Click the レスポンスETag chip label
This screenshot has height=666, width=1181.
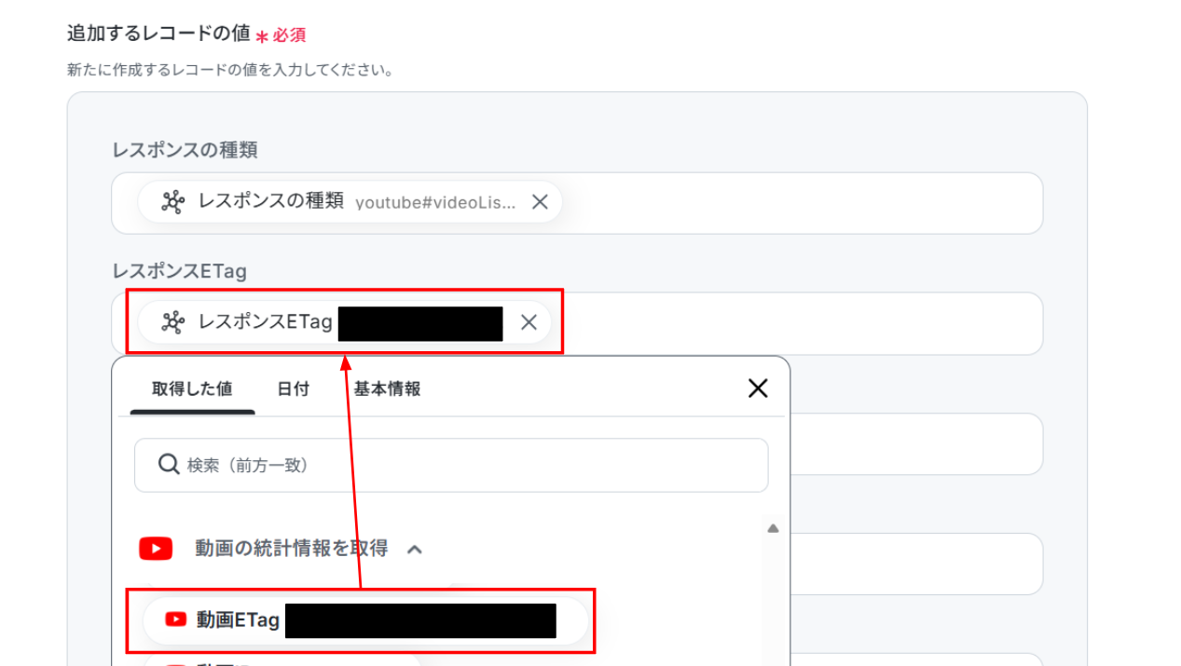coord(266,322)
